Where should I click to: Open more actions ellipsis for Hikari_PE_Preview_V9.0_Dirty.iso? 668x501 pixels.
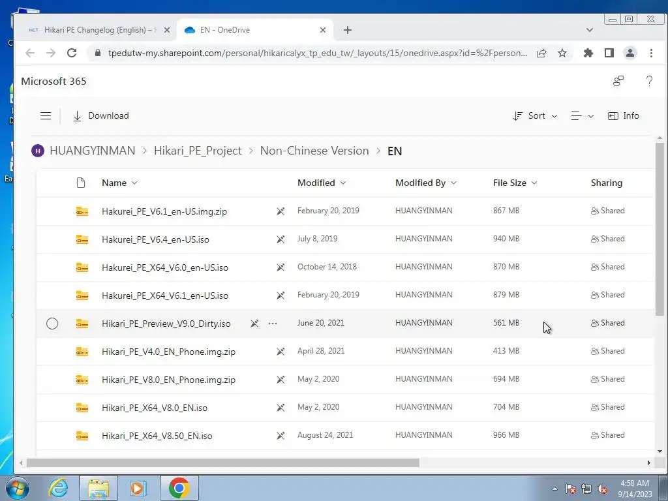coord(273,324)
